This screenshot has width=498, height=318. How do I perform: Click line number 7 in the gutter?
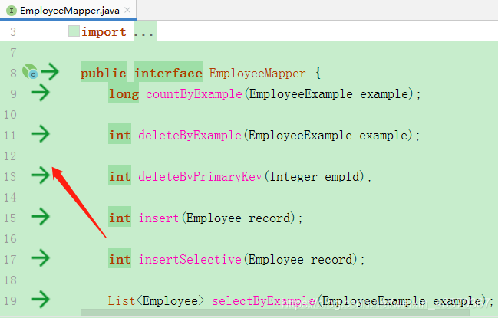pyautogui.click(x=13, y=53)
